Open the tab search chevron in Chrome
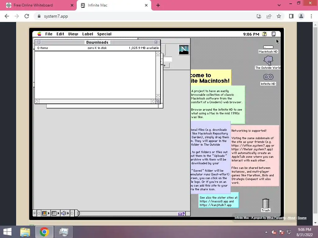The height and width of the screenshot is (238, 318). [279, 5]
